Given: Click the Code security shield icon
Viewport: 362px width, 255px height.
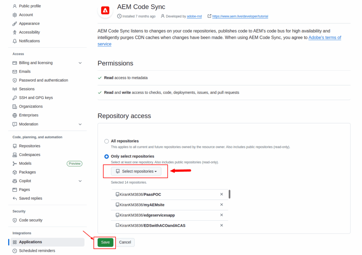Looking at the screenshot, I should [14, 220].
